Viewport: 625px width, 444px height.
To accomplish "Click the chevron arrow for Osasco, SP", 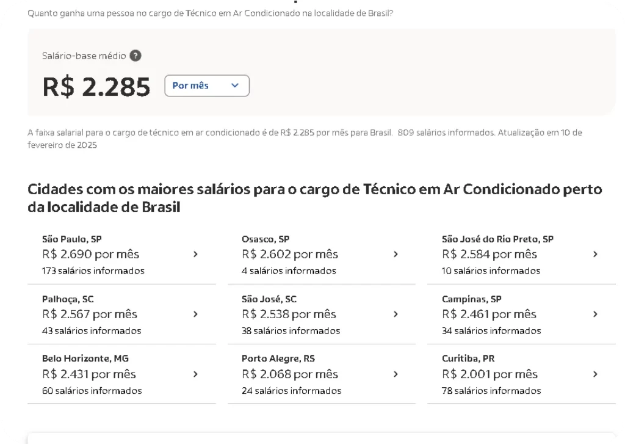I will 396,254.
